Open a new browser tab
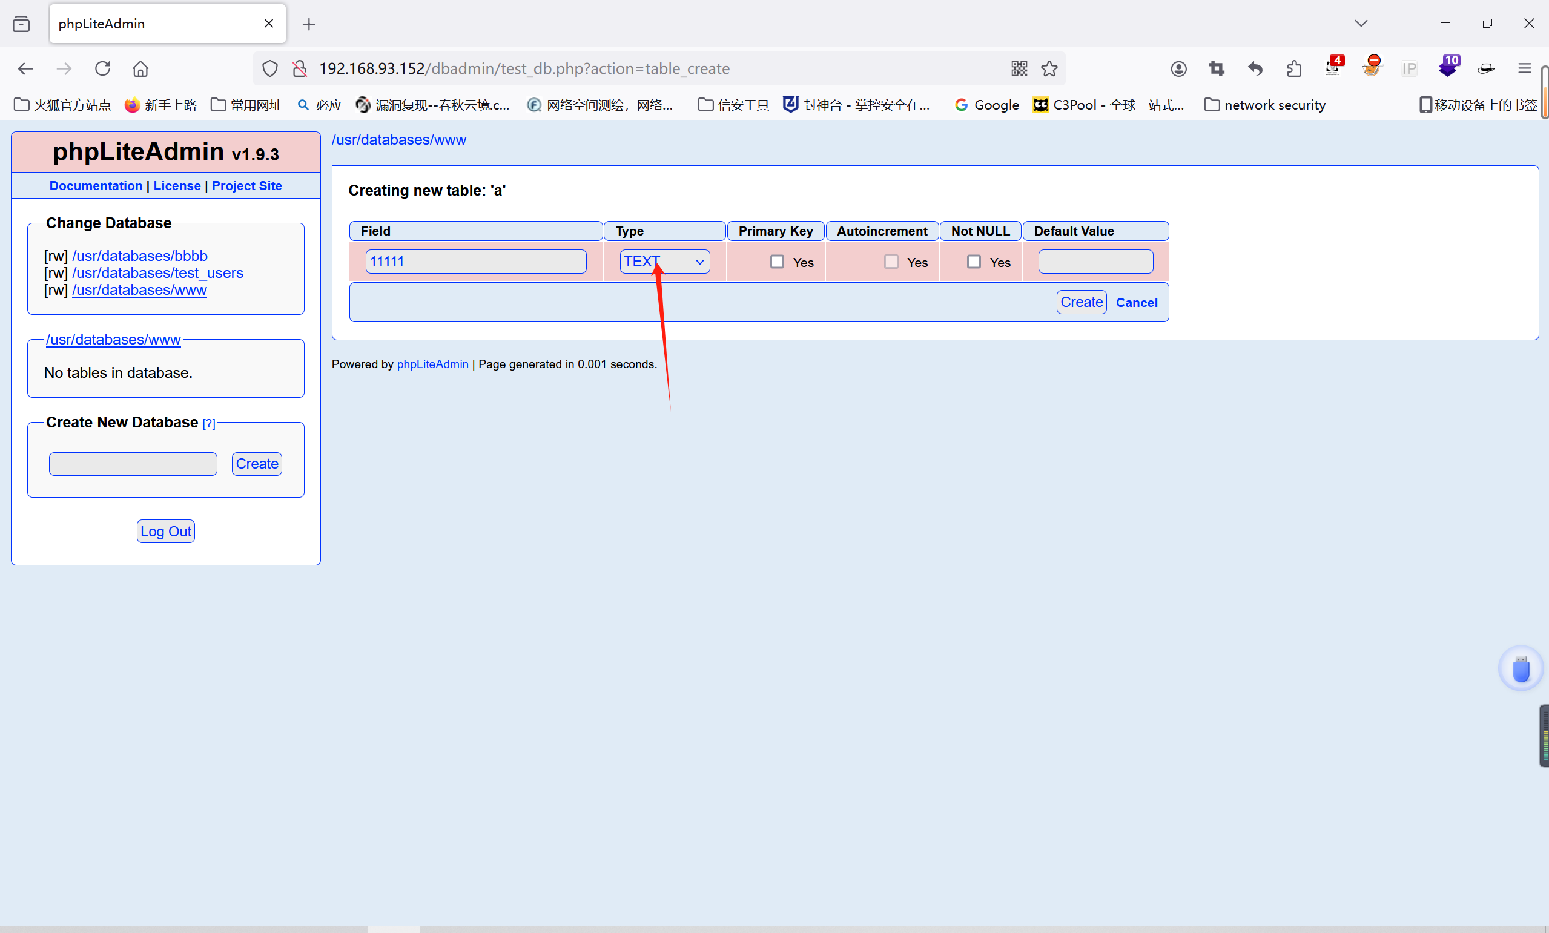Viewport: 1549px width, 933px height. point(309,24)
